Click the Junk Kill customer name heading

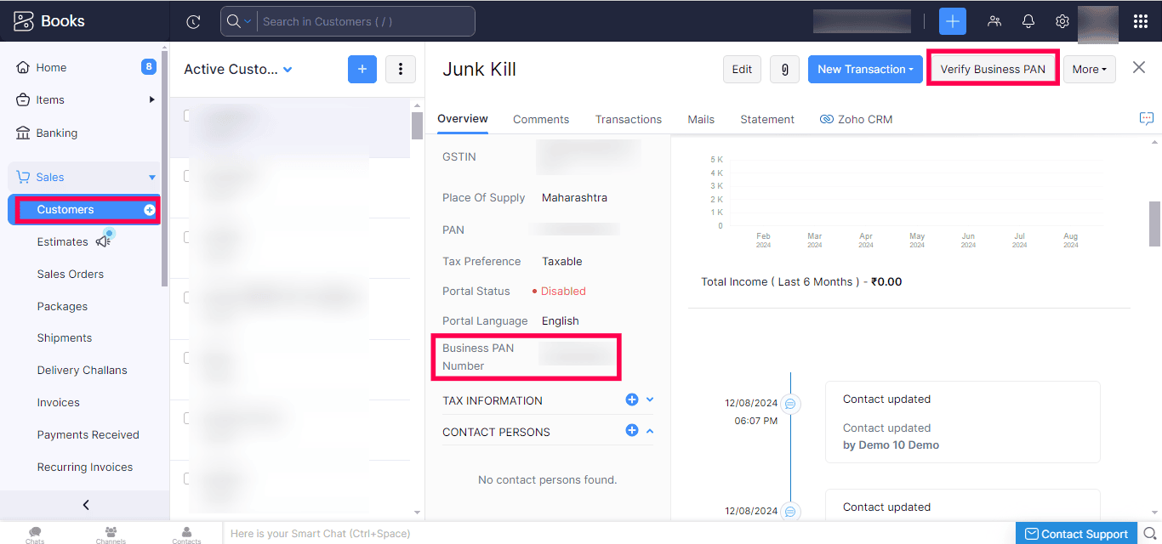479,70
